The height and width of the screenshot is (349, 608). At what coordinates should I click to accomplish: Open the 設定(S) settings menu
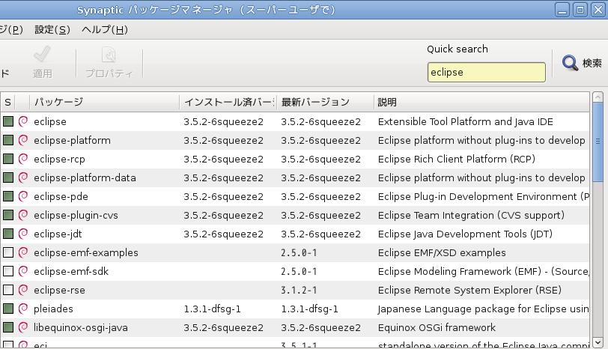(x=52, y=29)
